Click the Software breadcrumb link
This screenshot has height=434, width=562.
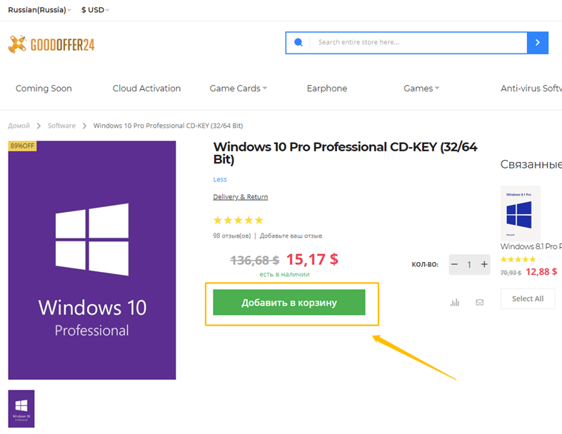coord(61,126)
